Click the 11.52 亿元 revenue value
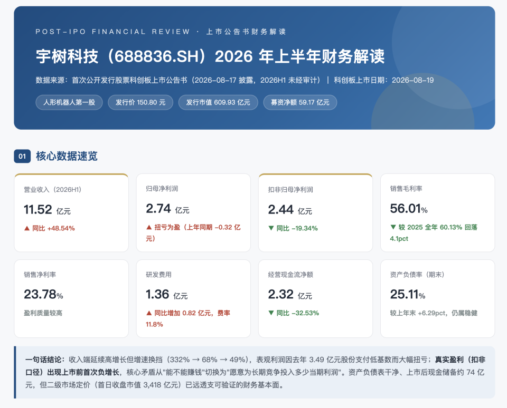This screenshot has height=408, width=507. tap(47, 210)
